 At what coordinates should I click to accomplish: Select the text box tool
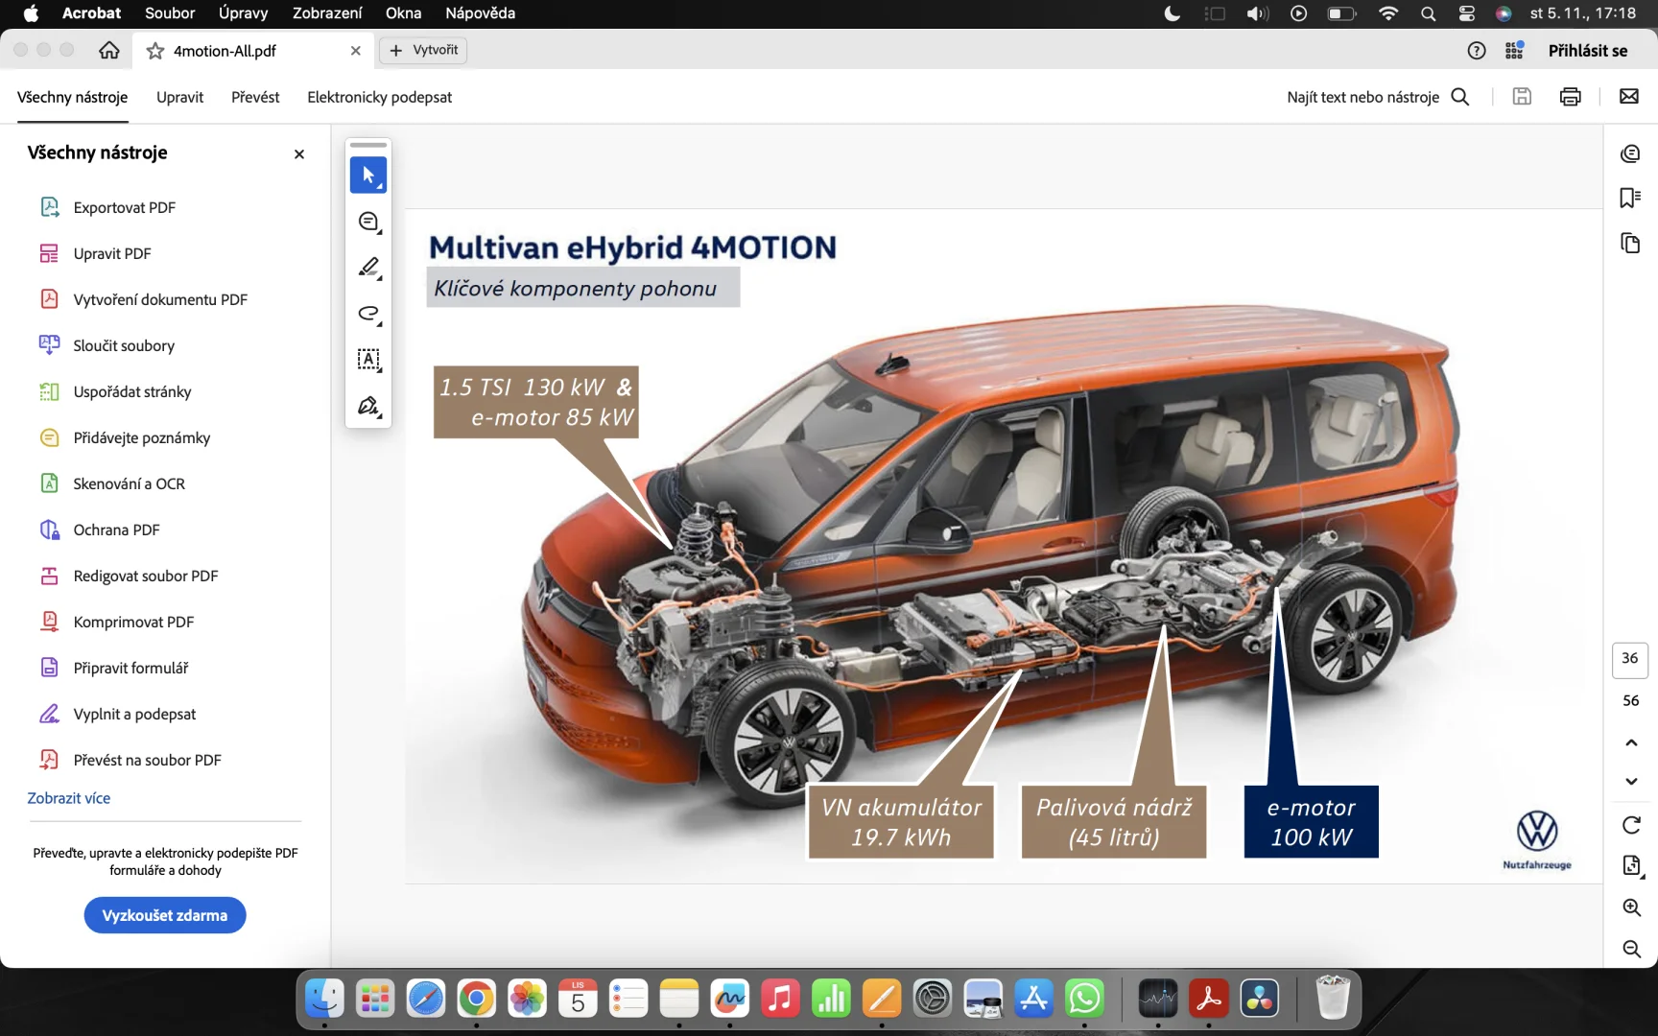tap(368, 360)
